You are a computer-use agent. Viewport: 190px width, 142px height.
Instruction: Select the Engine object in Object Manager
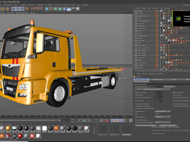pyautogui.click(x=140, y=19)
